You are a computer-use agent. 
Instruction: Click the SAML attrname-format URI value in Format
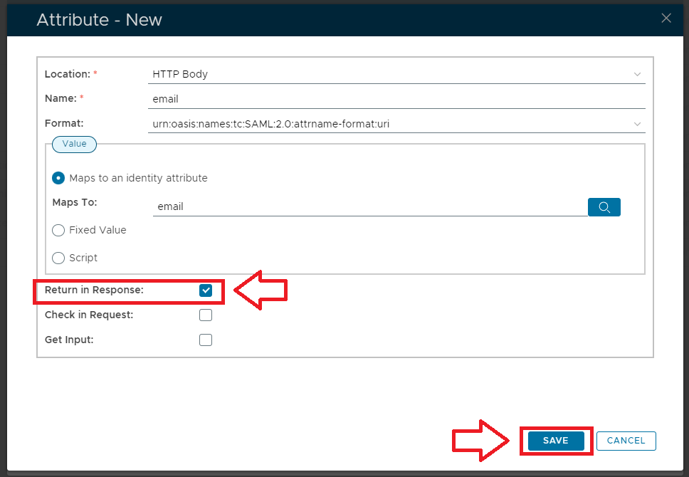coord(271,124)
